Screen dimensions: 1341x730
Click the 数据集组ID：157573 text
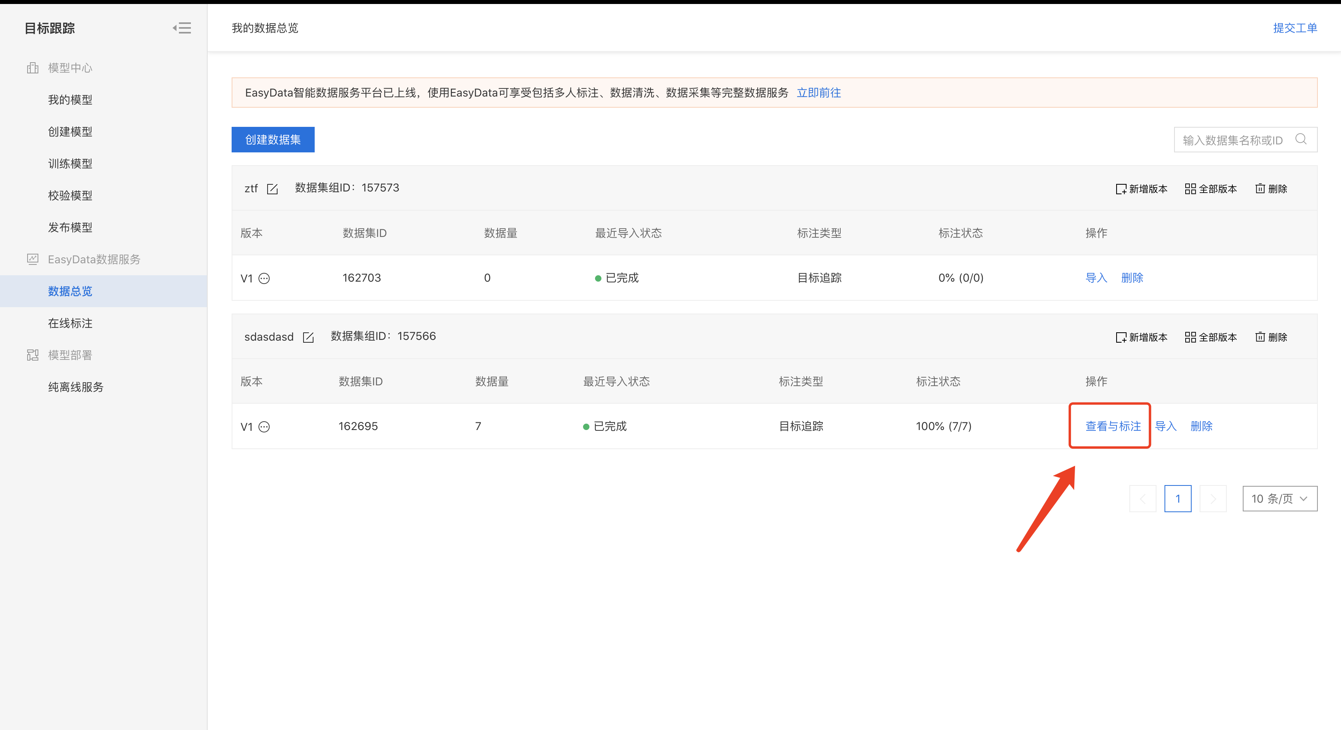(347, 188)
